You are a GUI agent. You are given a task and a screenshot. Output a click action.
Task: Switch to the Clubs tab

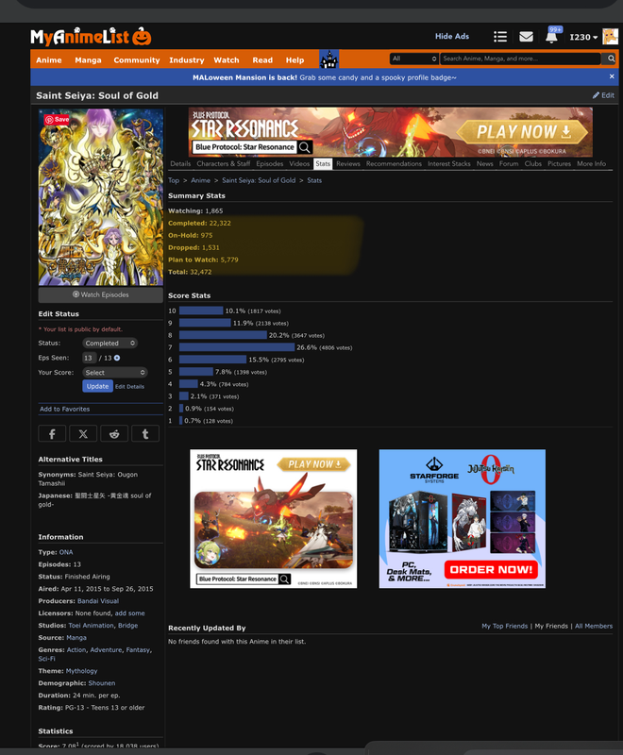pyautogui.click(x=533, y=163)
